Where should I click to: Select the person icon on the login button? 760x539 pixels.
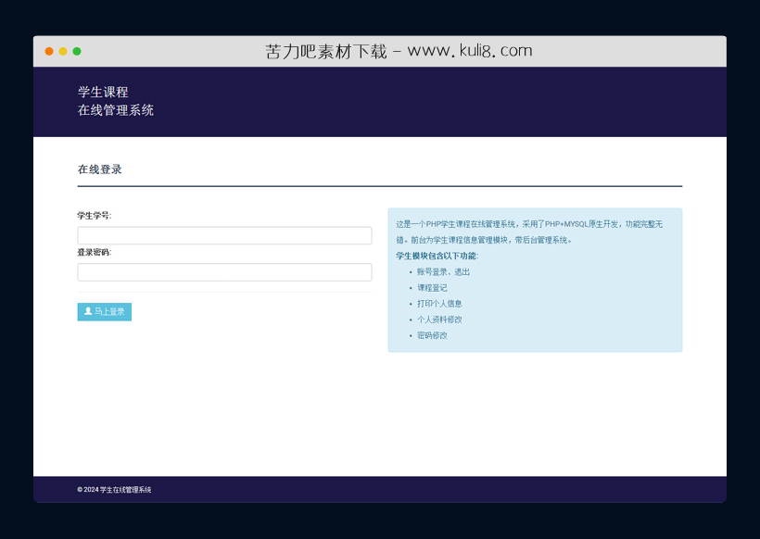click(86, 312)
